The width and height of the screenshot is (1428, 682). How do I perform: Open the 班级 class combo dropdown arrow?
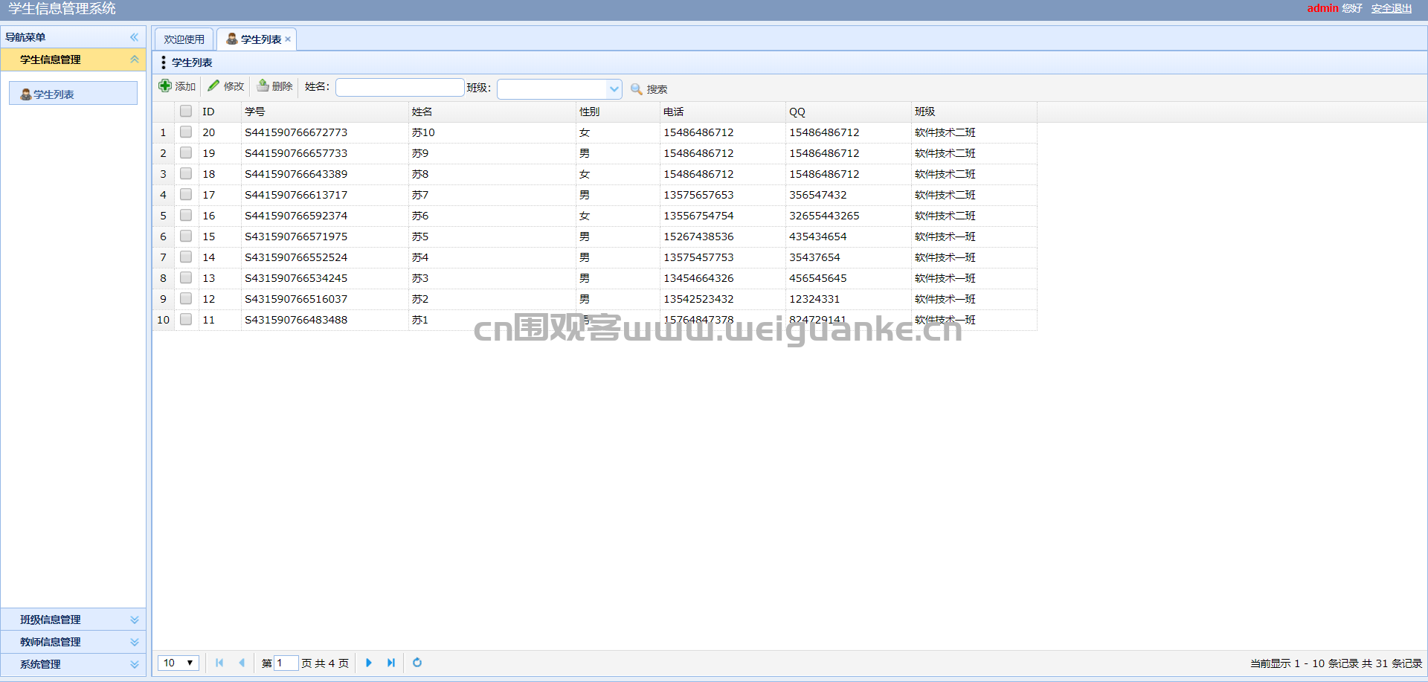tap(614, 89)
